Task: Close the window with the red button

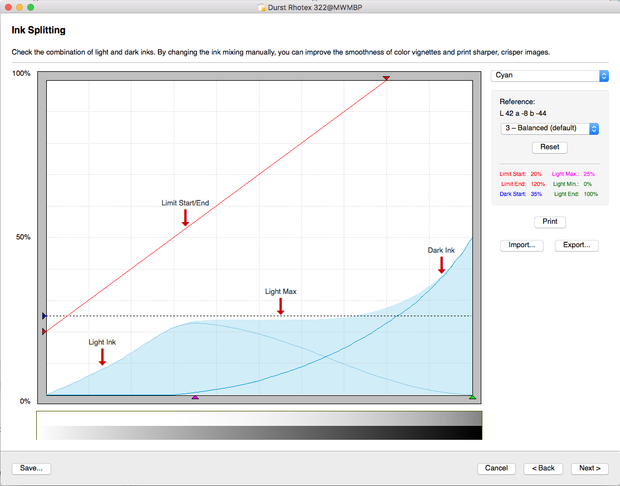Action: (8, 7)
